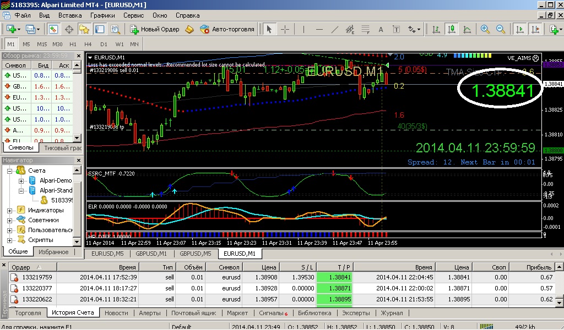The height and width of the screenshot is (330, 564).
Task: Select the crosshair tool icon
Action: coord(285,30)
